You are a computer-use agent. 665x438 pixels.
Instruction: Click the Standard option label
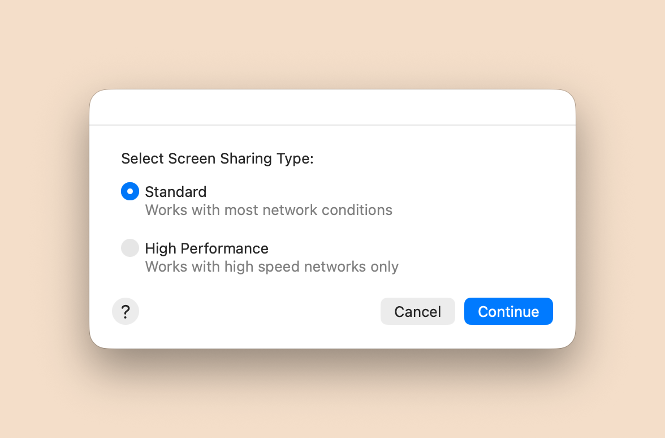175,192
